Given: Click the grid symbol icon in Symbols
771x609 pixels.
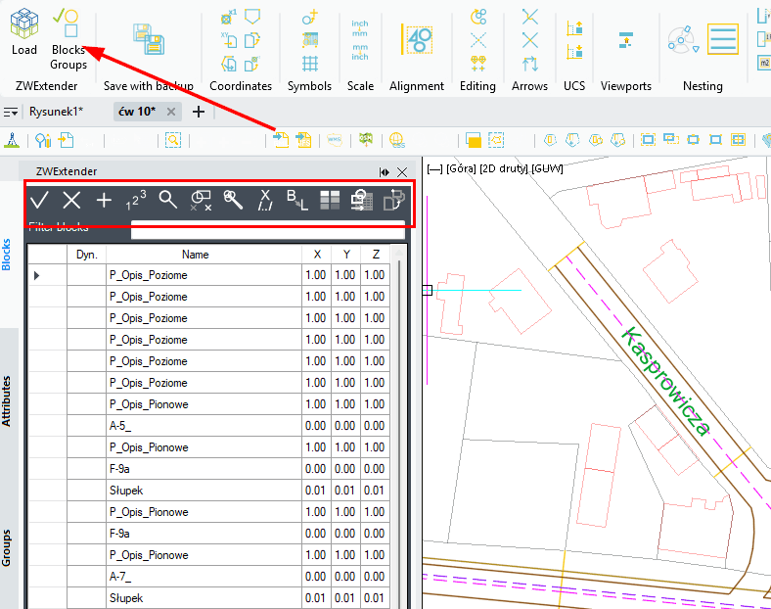Looking at the screenshot, I should 310,64.
